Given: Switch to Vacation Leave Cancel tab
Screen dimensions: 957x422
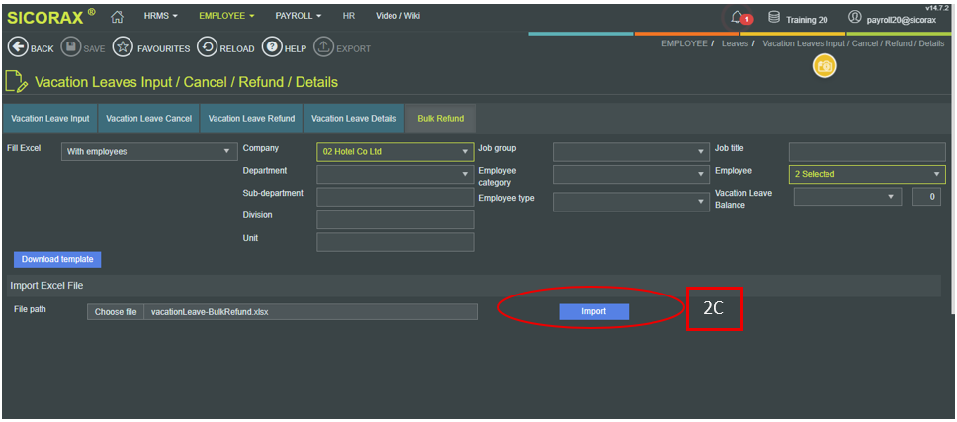Looking at the screenshot, I should (x=149, y=119).
